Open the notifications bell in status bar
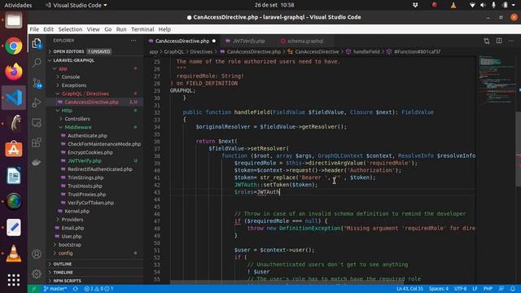The height and width of the screenshot is (293, 521). [x=513, y=289]
